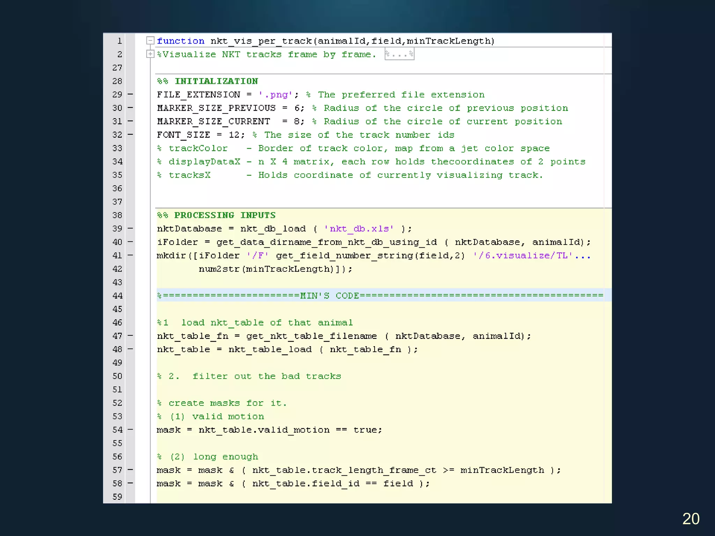The width and height of the screenshot is (715, 536).
Task: Expand the folded help comment block
Action: (150, 54)
